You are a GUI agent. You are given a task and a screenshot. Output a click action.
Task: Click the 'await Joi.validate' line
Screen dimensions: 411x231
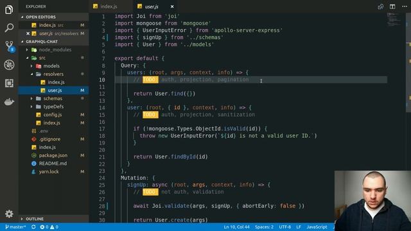[x=218, y=206]
